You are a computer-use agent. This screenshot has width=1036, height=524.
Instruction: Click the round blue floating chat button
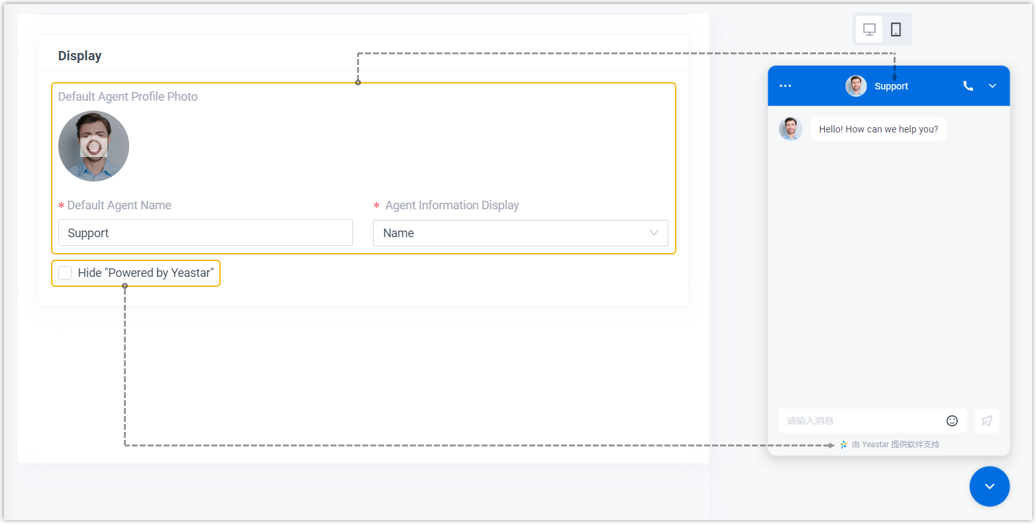989,486
